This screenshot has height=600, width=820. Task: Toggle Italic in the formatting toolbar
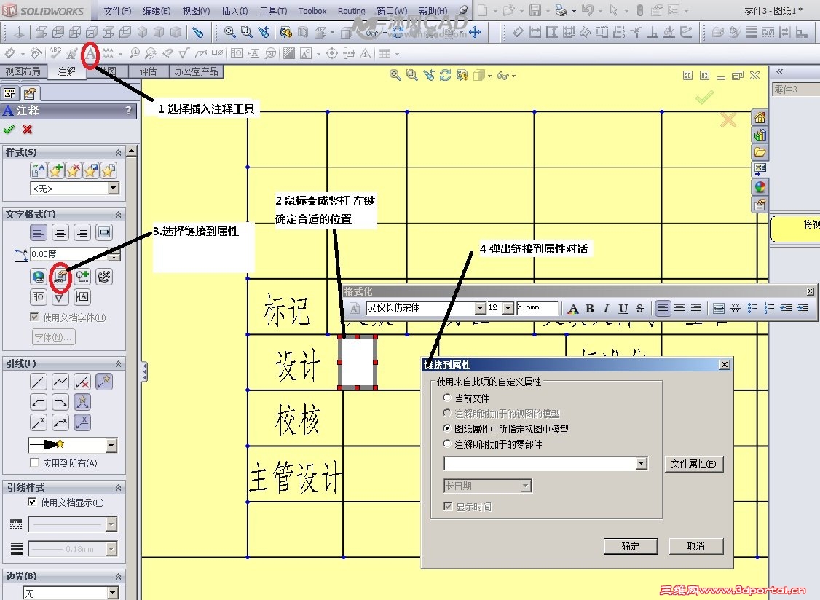tap(606, 309)
